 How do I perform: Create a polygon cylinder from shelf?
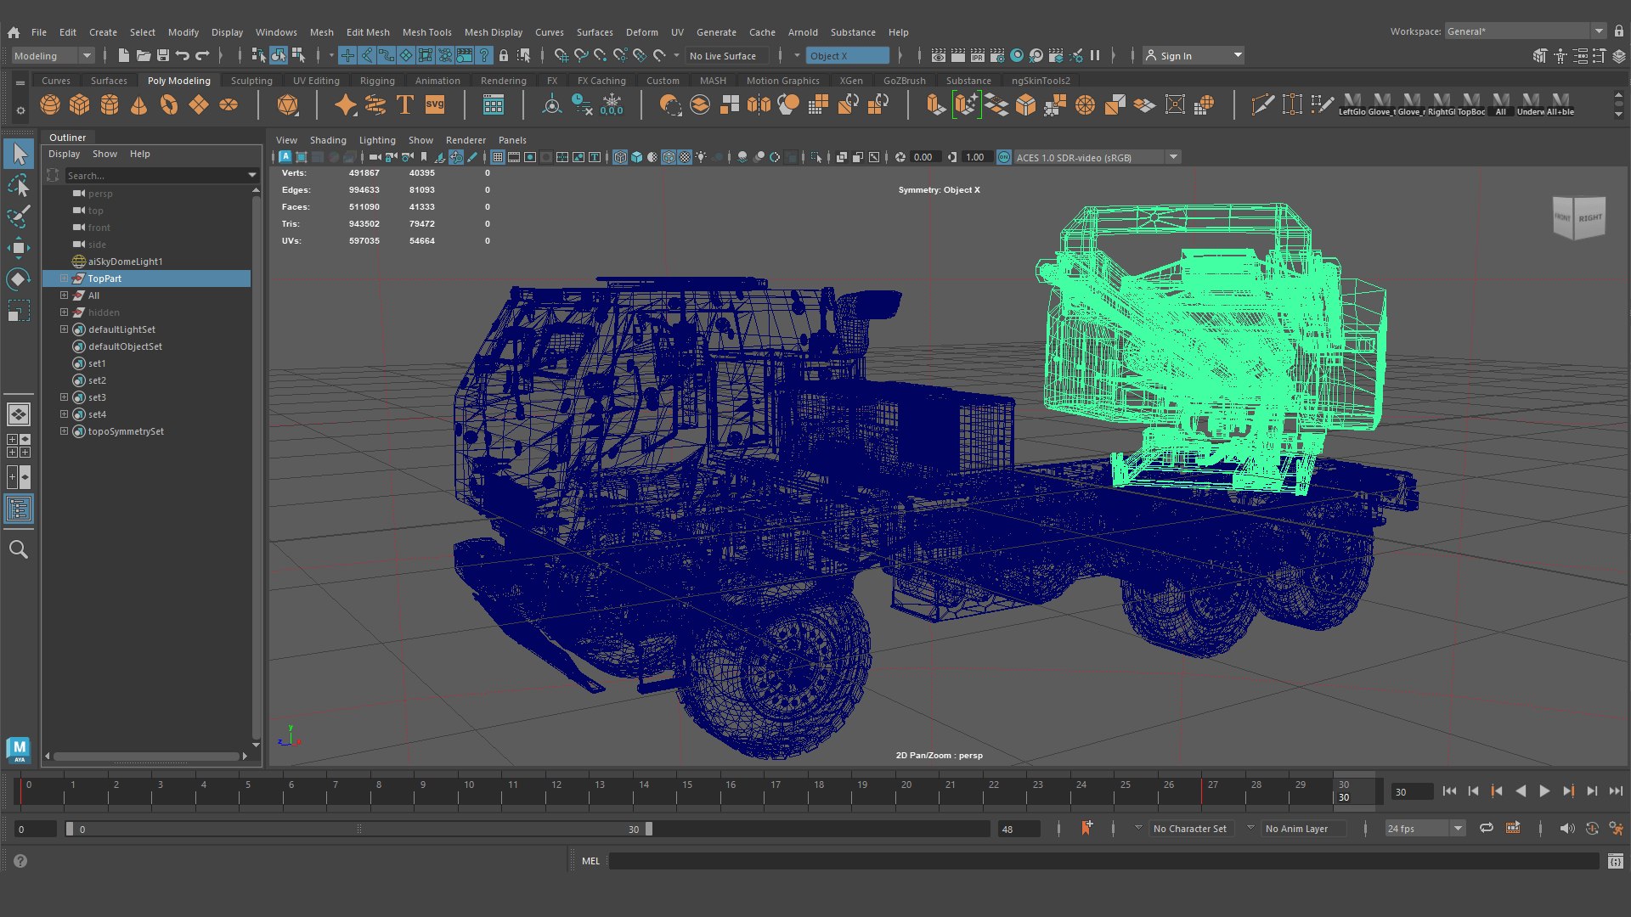pos(110,104)
